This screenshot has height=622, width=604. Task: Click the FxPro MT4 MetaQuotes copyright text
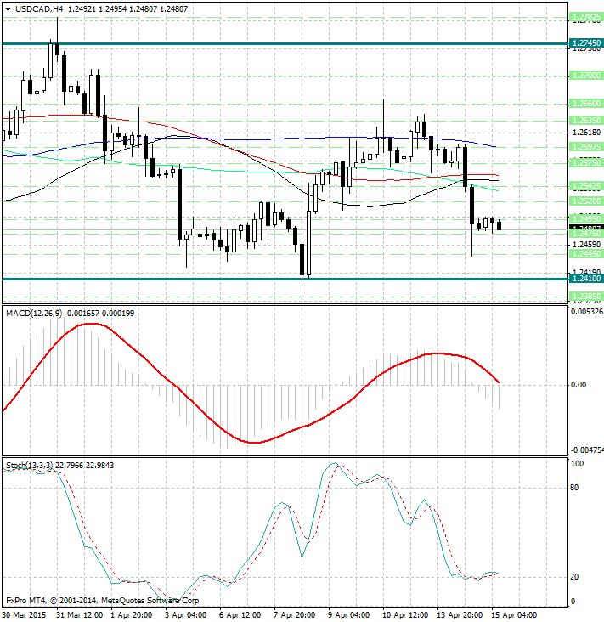(x=104, y=600)
